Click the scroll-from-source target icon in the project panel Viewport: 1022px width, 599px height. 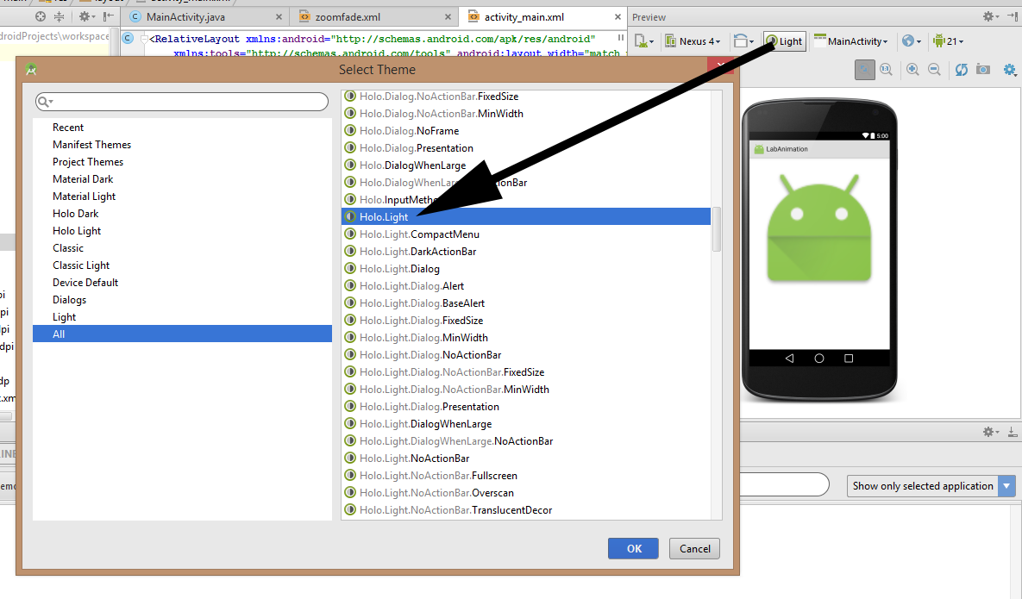(41, 17)
